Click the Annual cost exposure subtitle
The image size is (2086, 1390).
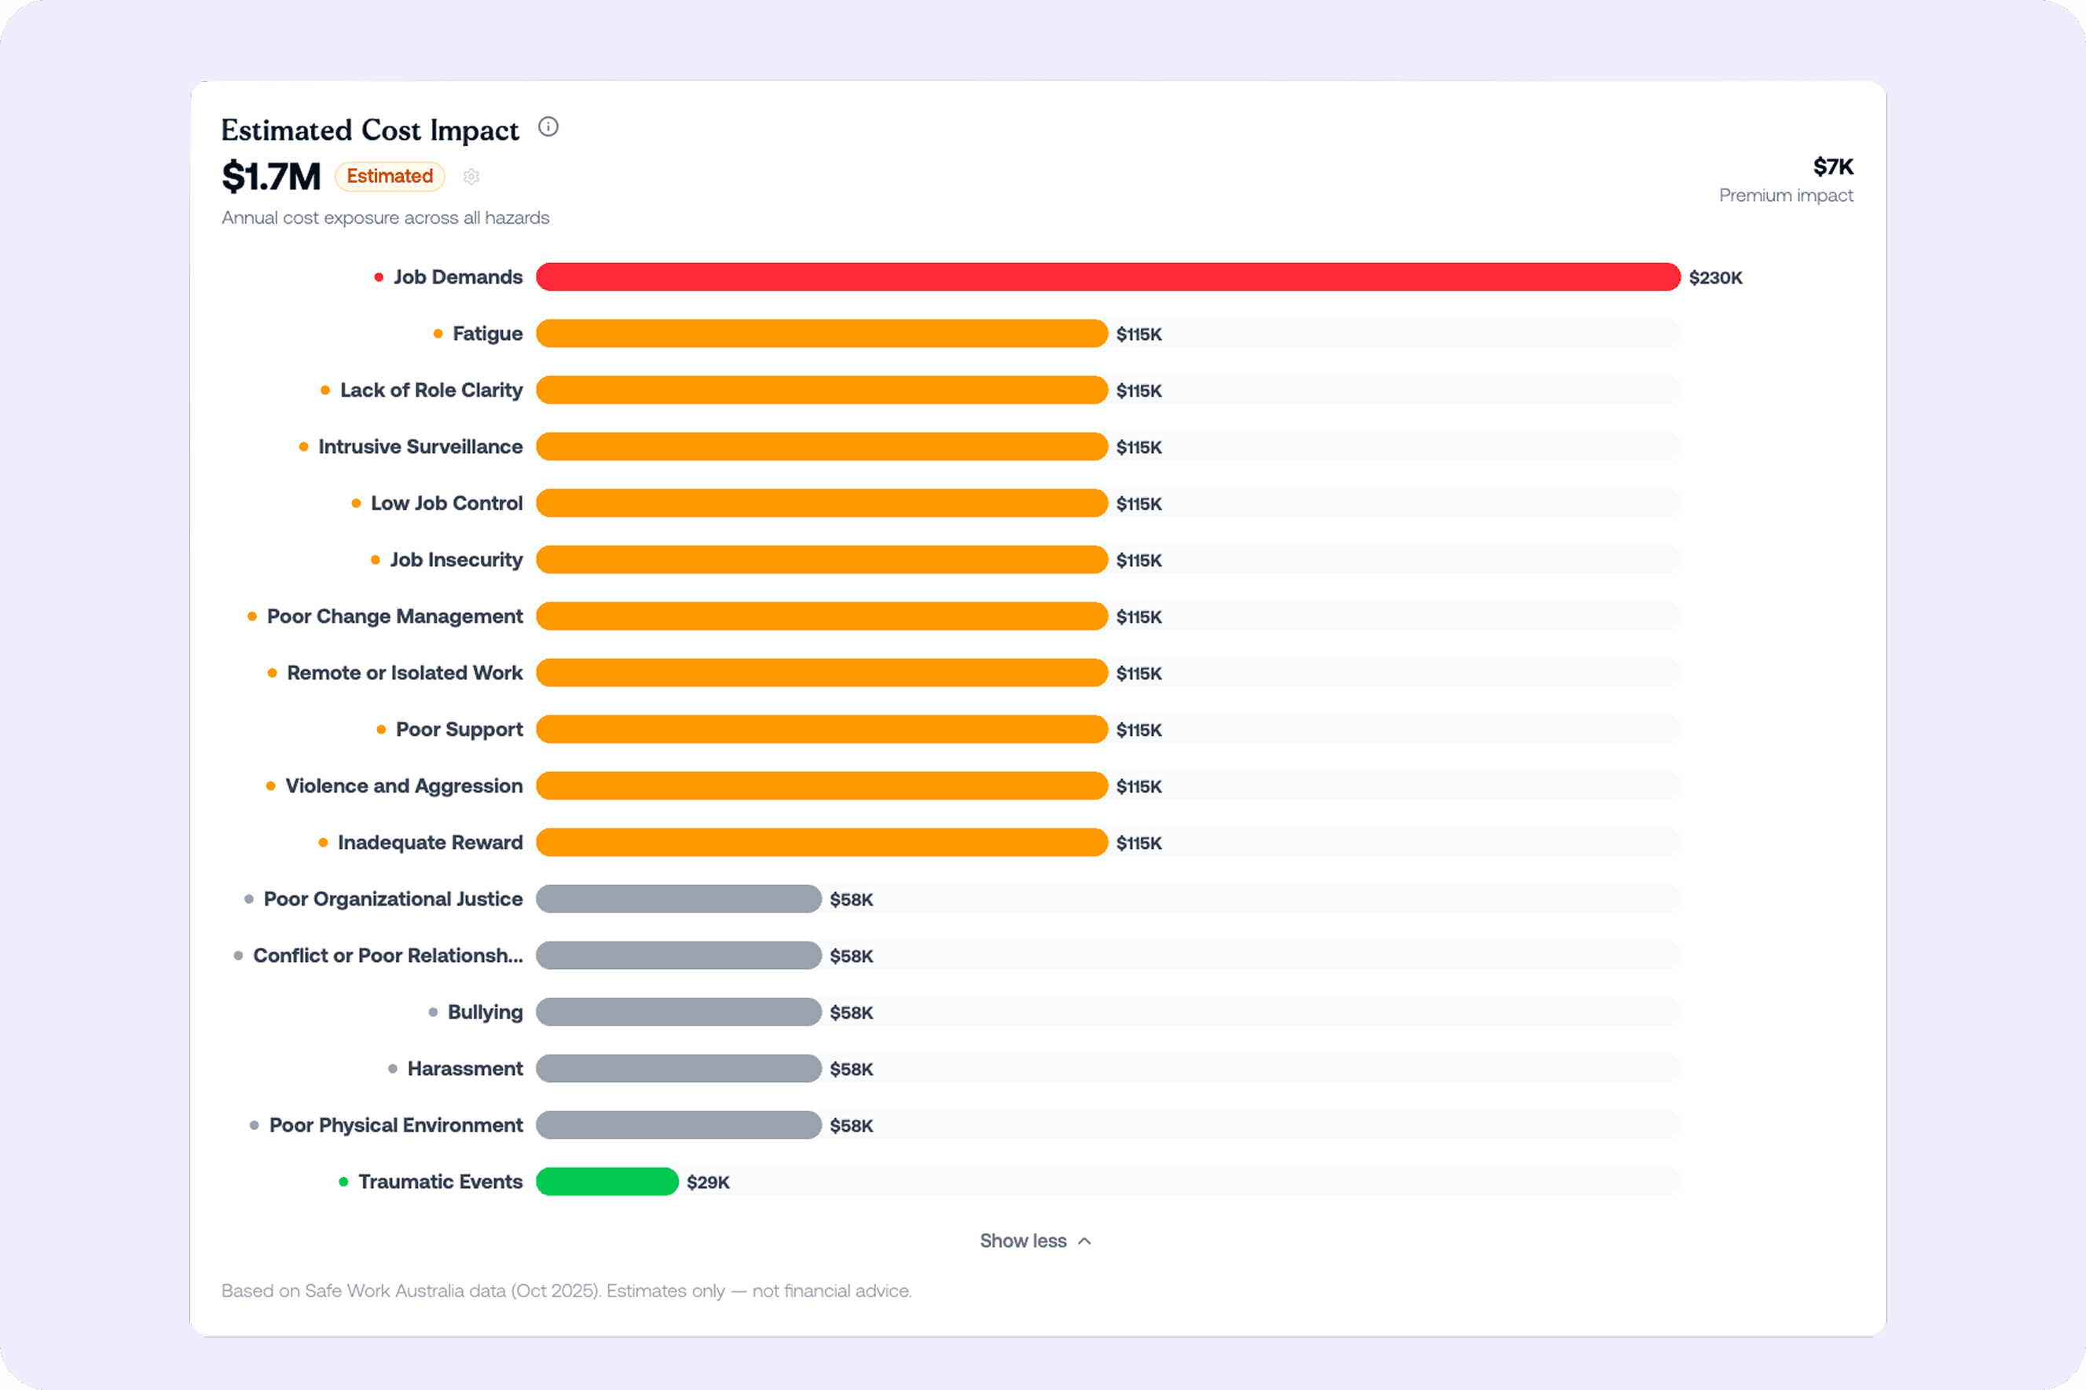[x=385, y=218]
